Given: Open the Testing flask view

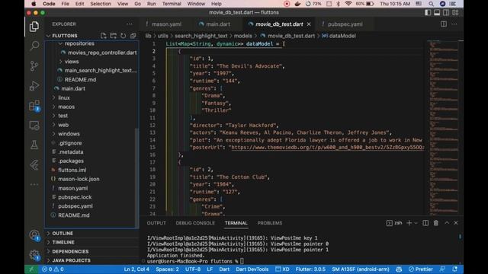Looking at the screenshot, I should 34,145.
